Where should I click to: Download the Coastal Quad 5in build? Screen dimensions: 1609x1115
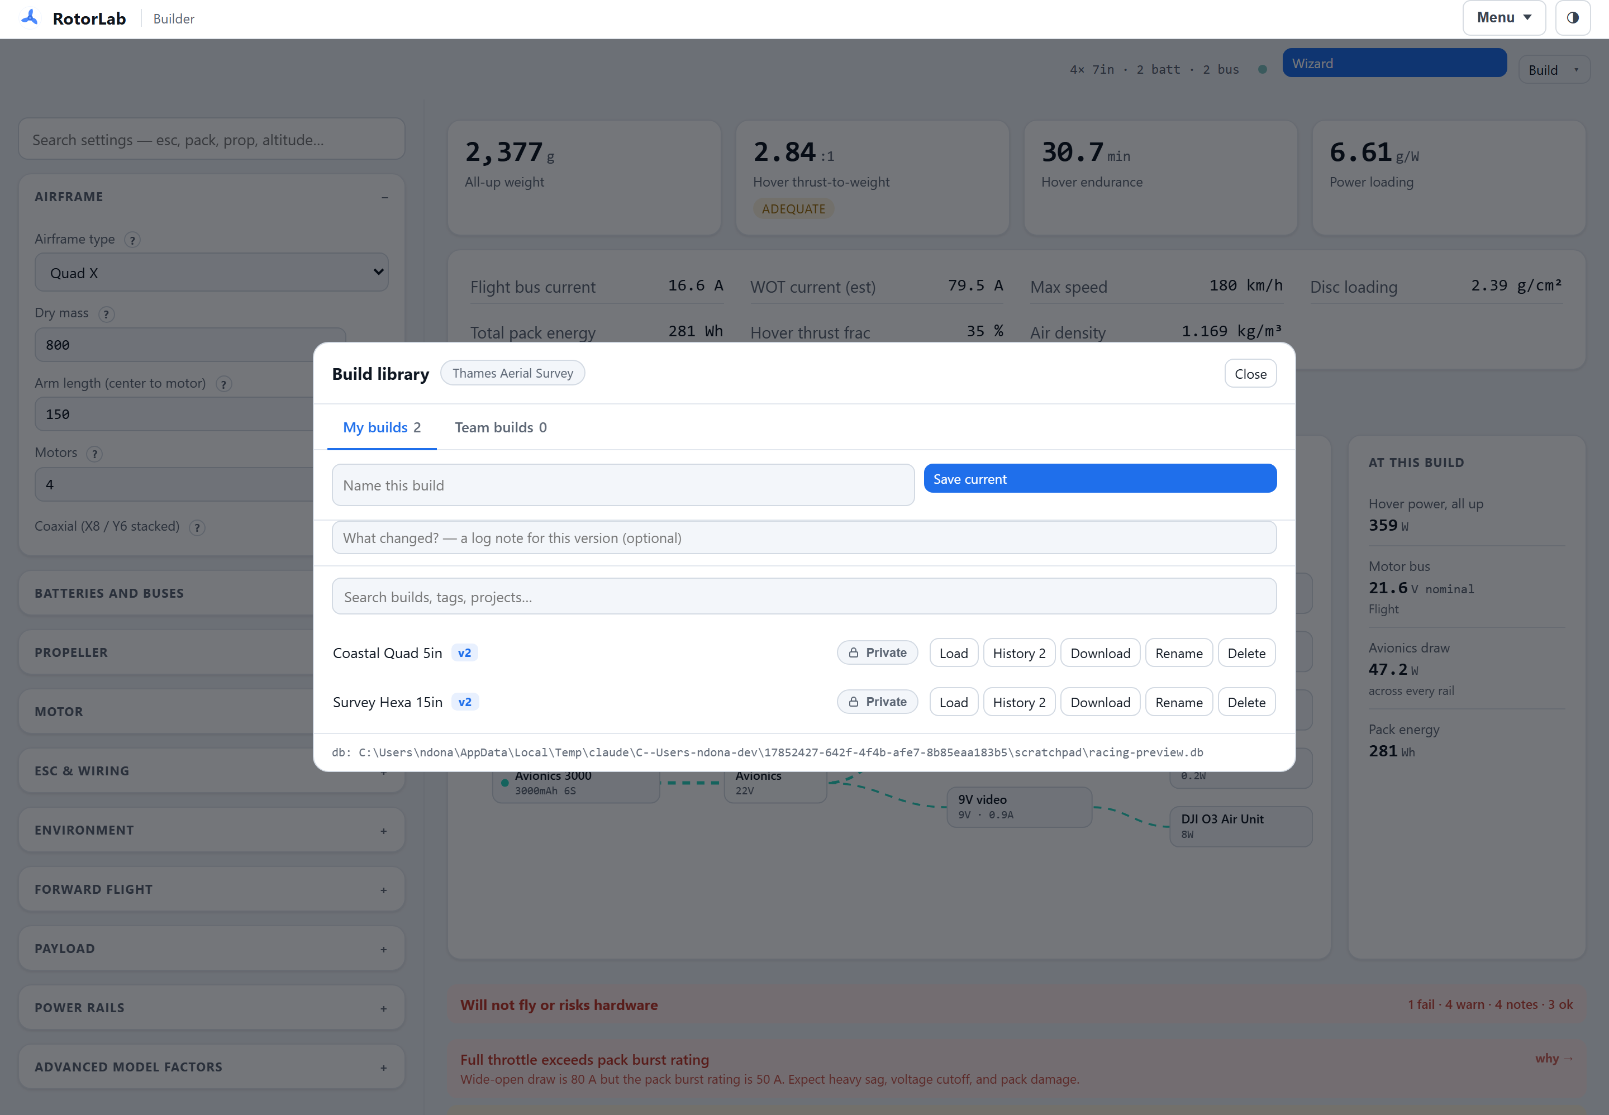1099,653
